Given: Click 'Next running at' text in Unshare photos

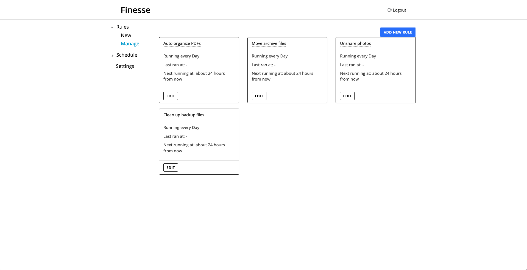Looking at the screenshot, I should tap(371, 76).
